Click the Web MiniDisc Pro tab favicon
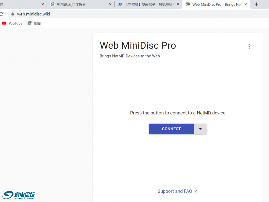 [x=188, y=4]
